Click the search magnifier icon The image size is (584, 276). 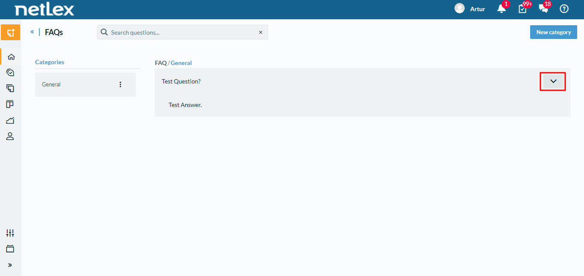point(104,32)
